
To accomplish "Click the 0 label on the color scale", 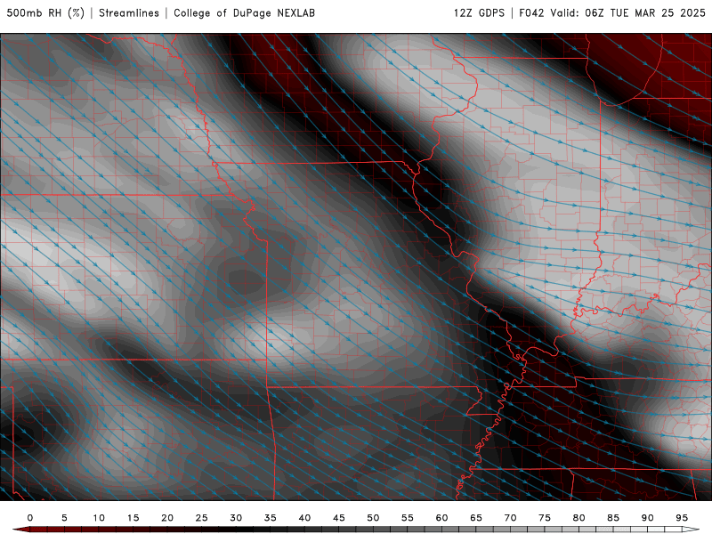I will click(30, 518).
